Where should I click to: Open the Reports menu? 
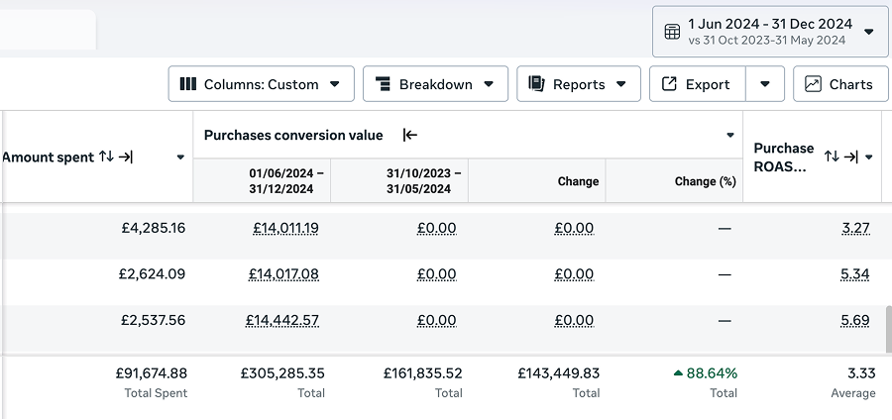point(578,84)
